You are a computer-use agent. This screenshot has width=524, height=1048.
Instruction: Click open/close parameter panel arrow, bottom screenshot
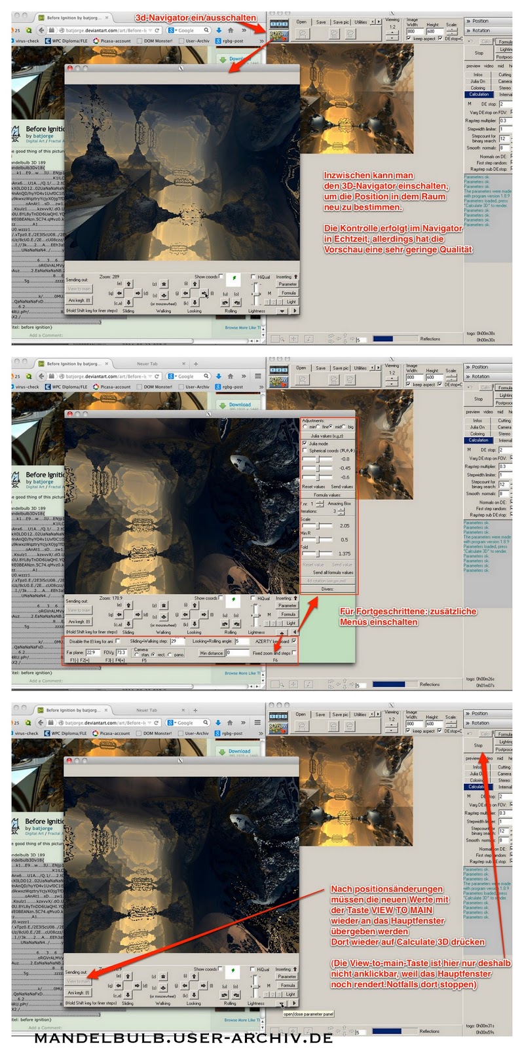click(x=282, y=1003)
